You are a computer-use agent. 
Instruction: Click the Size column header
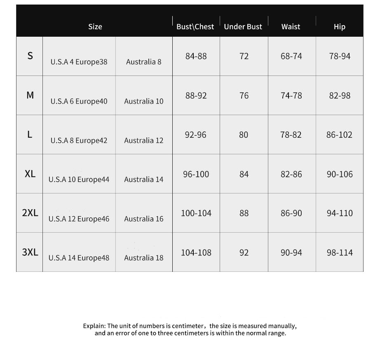(95, 27)
